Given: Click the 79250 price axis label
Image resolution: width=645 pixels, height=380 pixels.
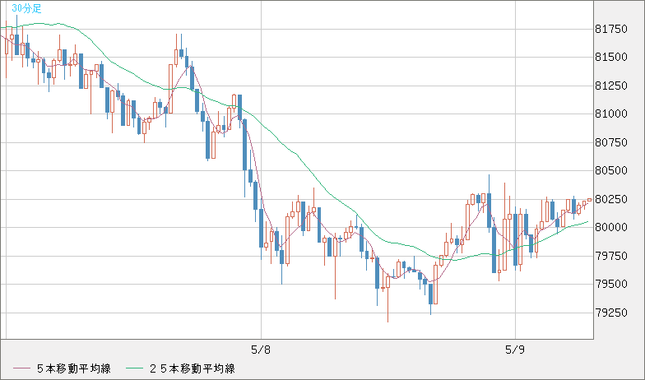Looking at the screenshot, I should tap(611, 313).
